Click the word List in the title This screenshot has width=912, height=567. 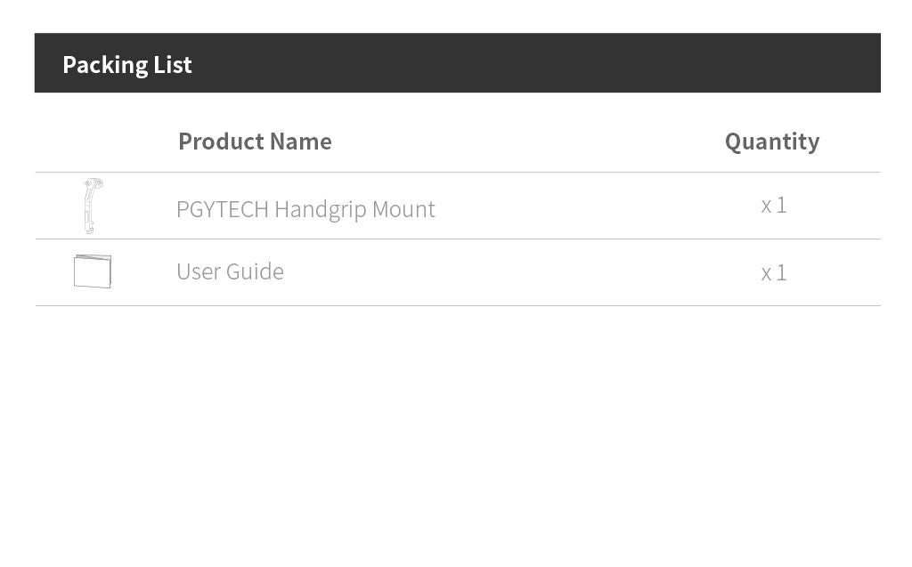tap(173, 64)
